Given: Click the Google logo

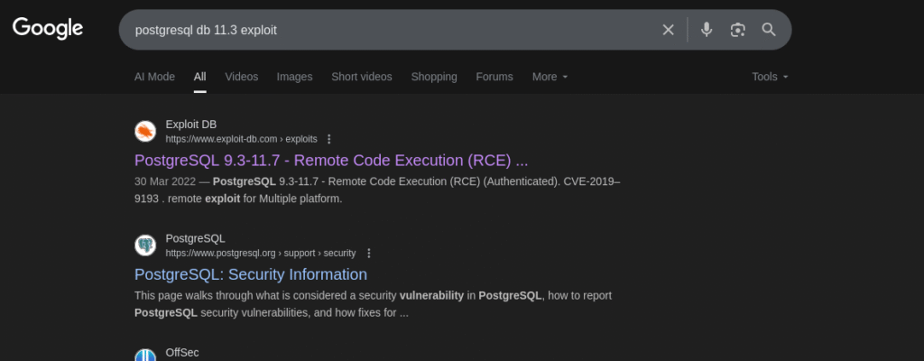Looking at the screenshot, I should (48, 29).
